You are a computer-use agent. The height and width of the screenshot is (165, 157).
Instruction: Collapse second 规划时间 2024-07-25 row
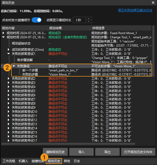pyautogui.click(x=3, y=37)
